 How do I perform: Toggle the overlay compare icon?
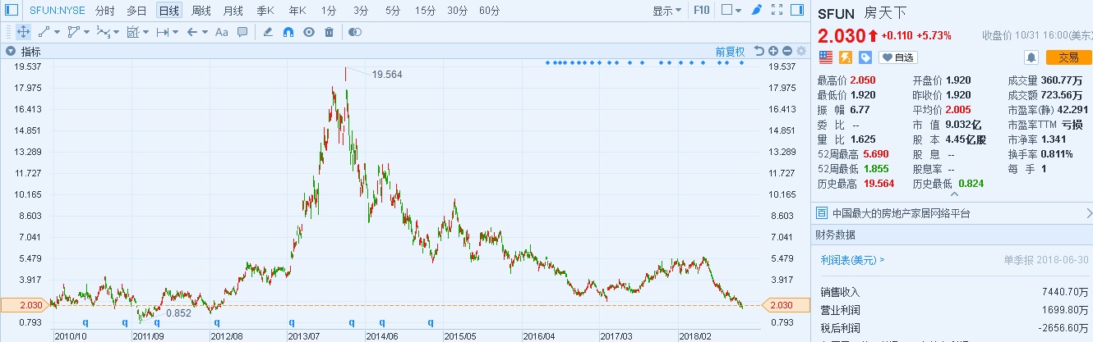tap(355, 32)
